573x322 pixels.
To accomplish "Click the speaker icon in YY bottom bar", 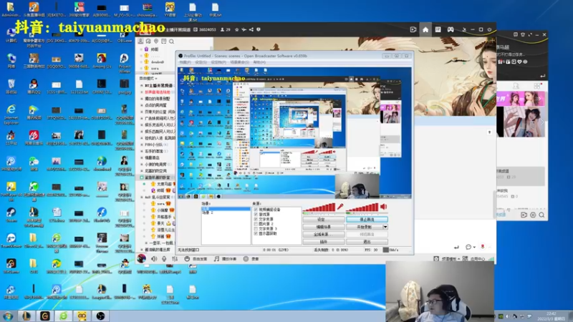I will tap(155, 258).
